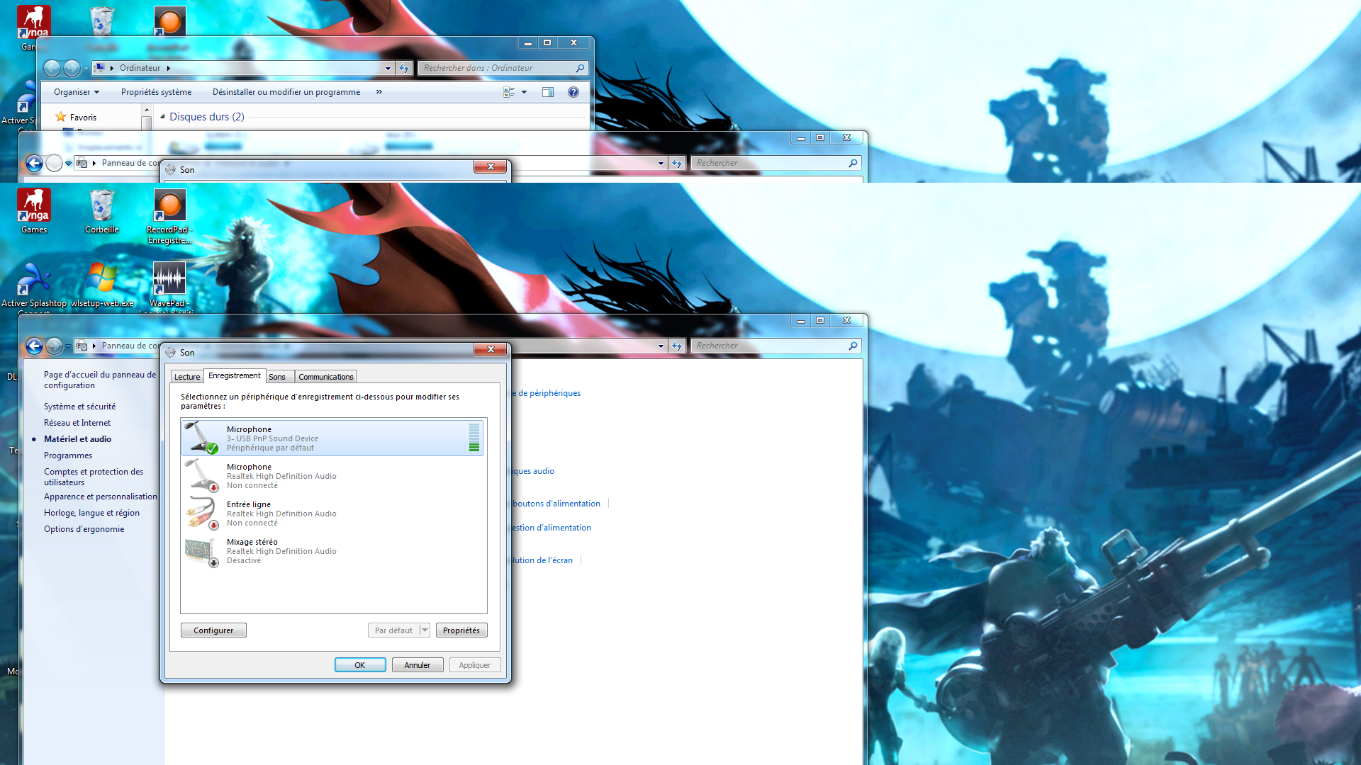This screenshot has height=765, width=1361.
Task: Click the help icon in Ordinateur window
Action: pyautogui.click(x=573, y=92)
